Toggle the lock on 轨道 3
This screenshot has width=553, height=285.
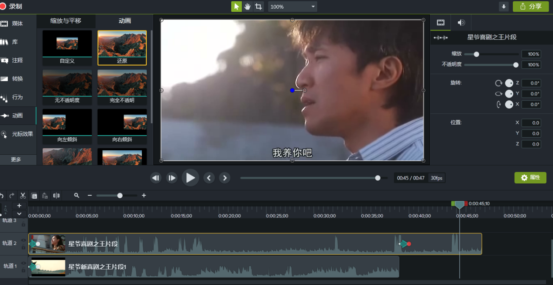24,224
